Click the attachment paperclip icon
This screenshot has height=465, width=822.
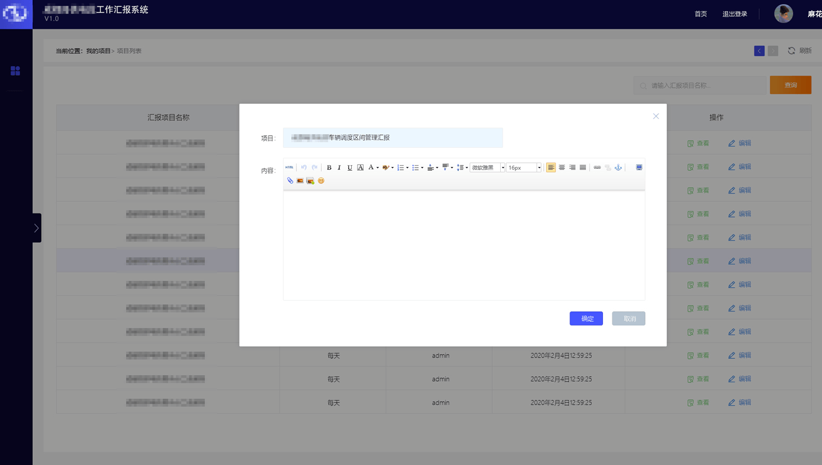pos(290,181)
